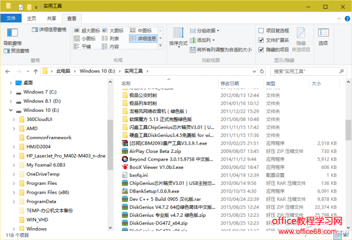352x240 pixels.
Task: Select Content (内容) layout
Action: tap(110, 46)
